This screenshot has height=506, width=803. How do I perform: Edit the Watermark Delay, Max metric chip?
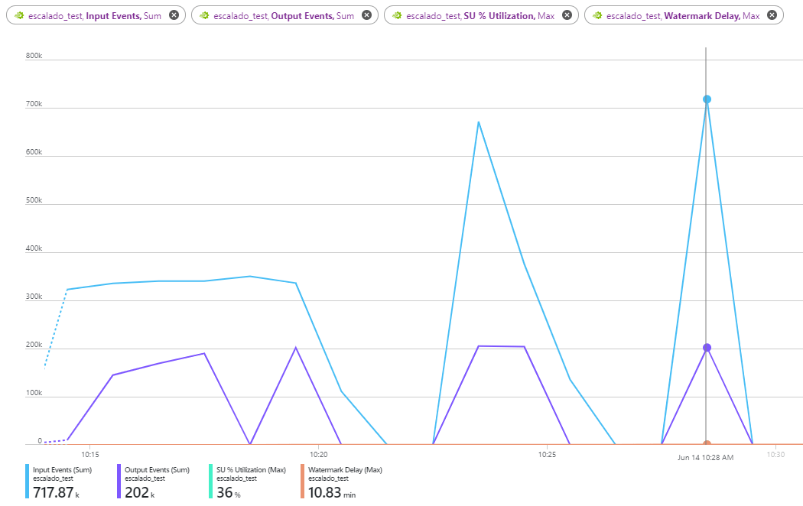683,15
